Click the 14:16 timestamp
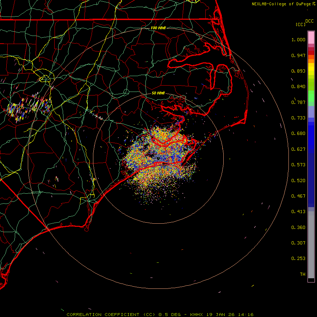The width and height of the screenshot is (317, 317). pyautogui.click(x=245, y=315)
